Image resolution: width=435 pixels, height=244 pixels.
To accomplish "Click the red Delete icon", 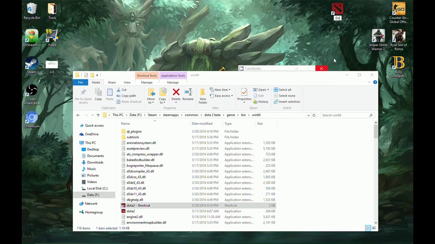I will coord(176,92).
